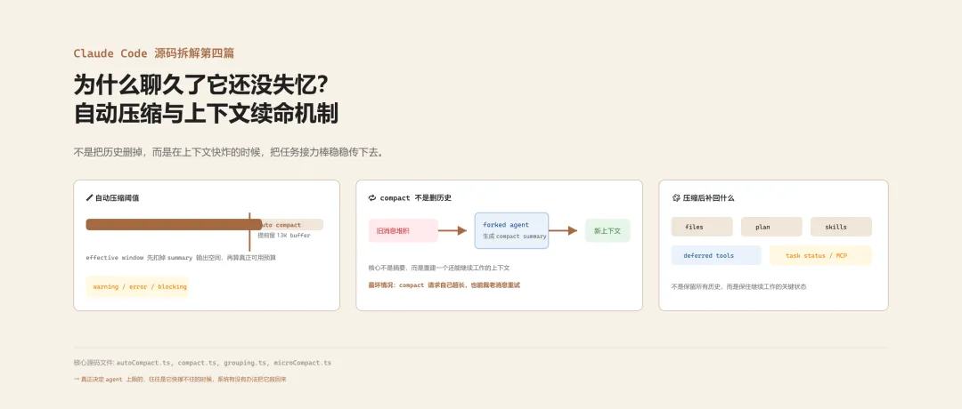Click the puzzle icon beside 压缩后补回什么
The width and height of the screenshot is (962, 409).
pos(676,197)
